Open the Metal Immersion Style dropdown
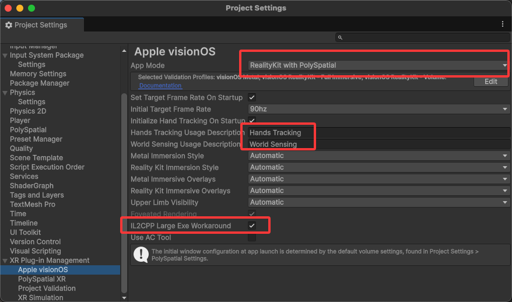This screenshot has height=302, width=512. coord(378,156)
